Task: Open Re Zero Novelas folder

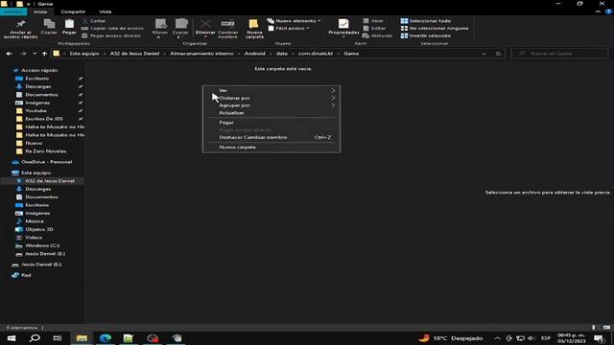Action: click(x=45, y=151)
